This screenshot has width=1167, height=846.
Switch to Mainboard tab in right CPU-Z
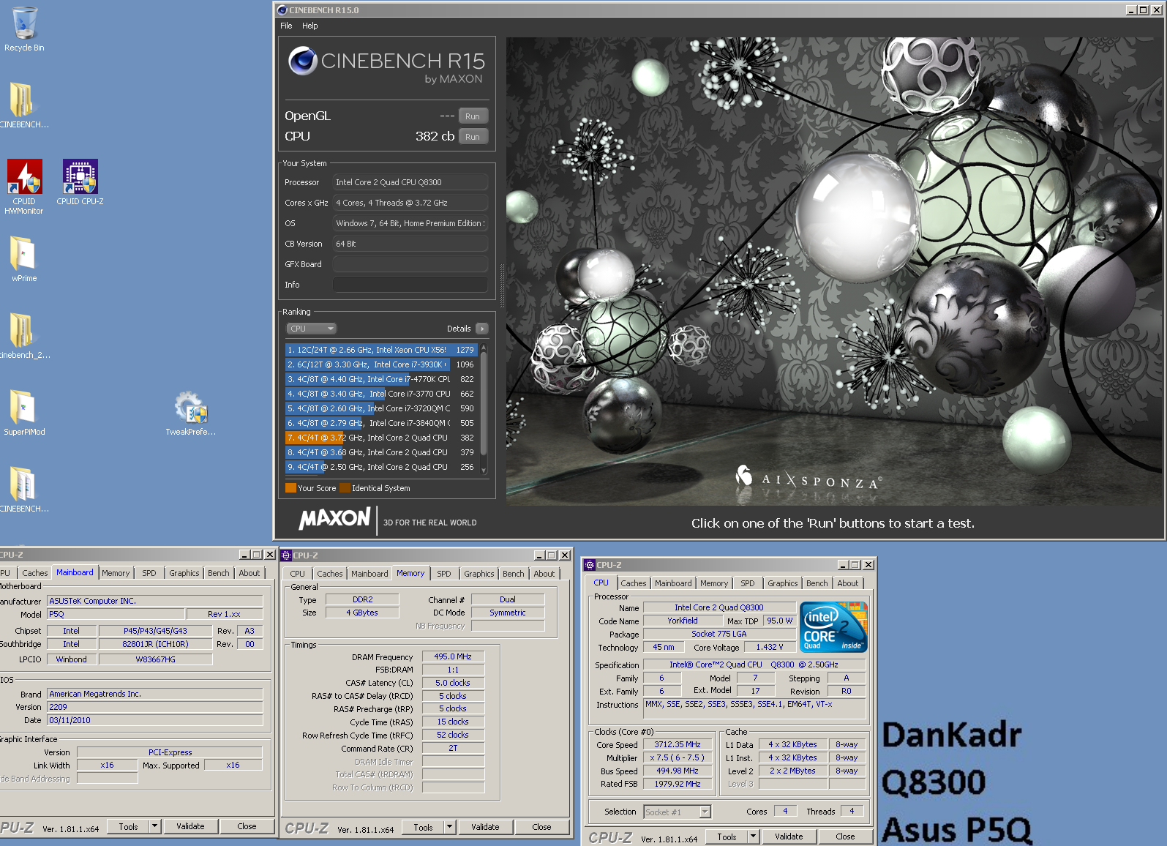point(673,583)
